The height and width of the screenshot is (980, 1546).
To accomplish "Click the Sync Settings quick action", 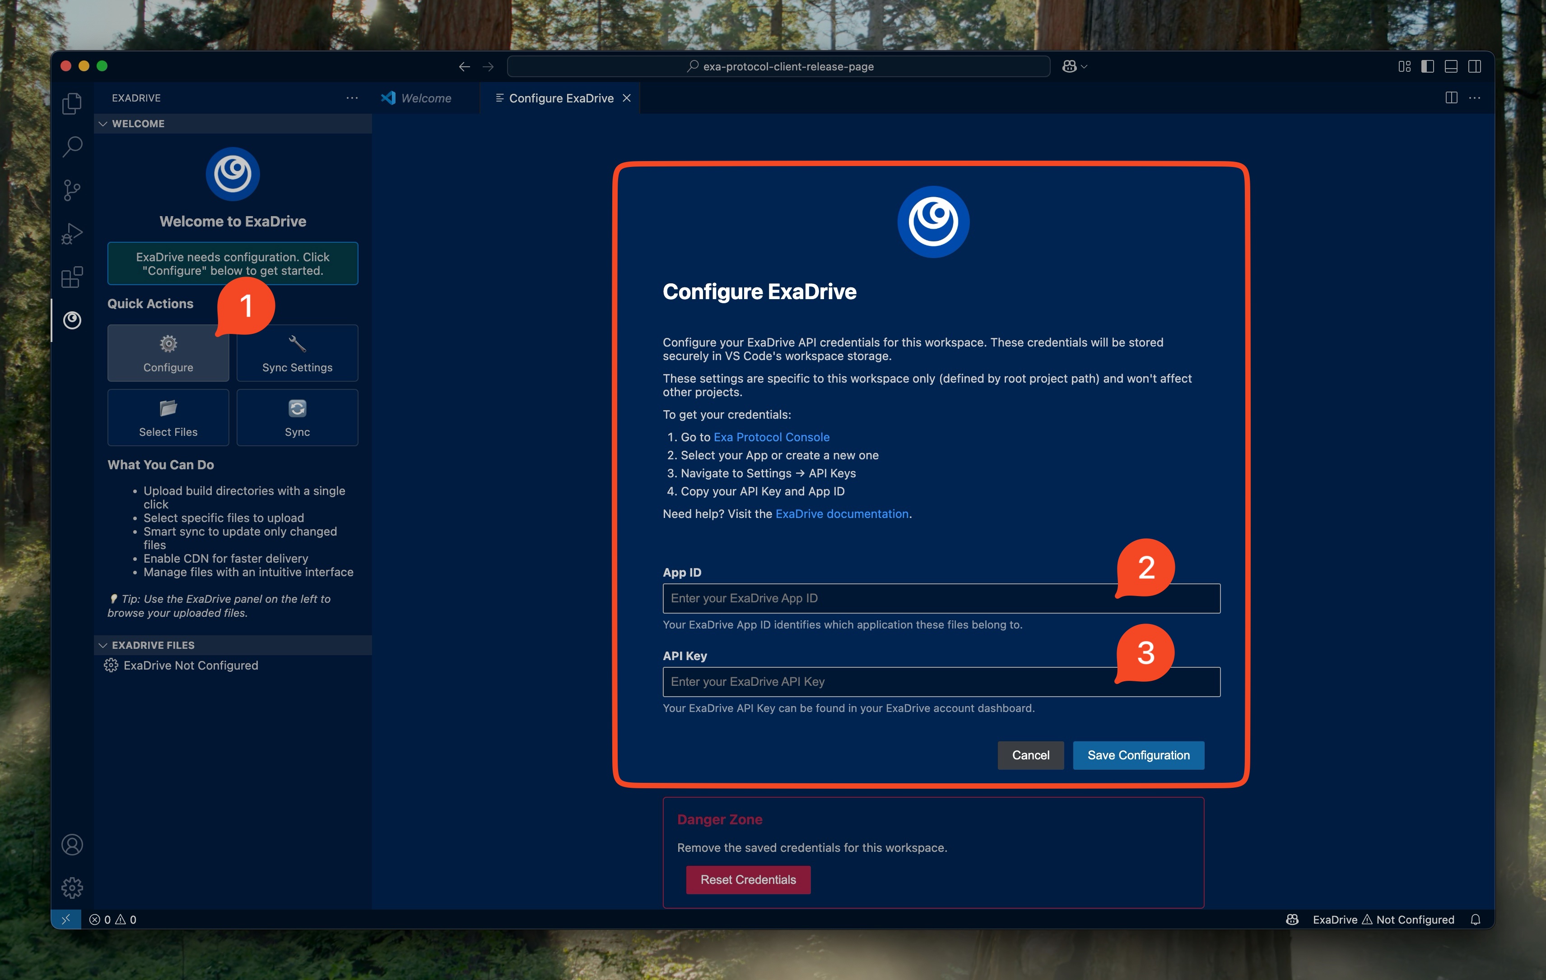I will click(x=297, y=353).
